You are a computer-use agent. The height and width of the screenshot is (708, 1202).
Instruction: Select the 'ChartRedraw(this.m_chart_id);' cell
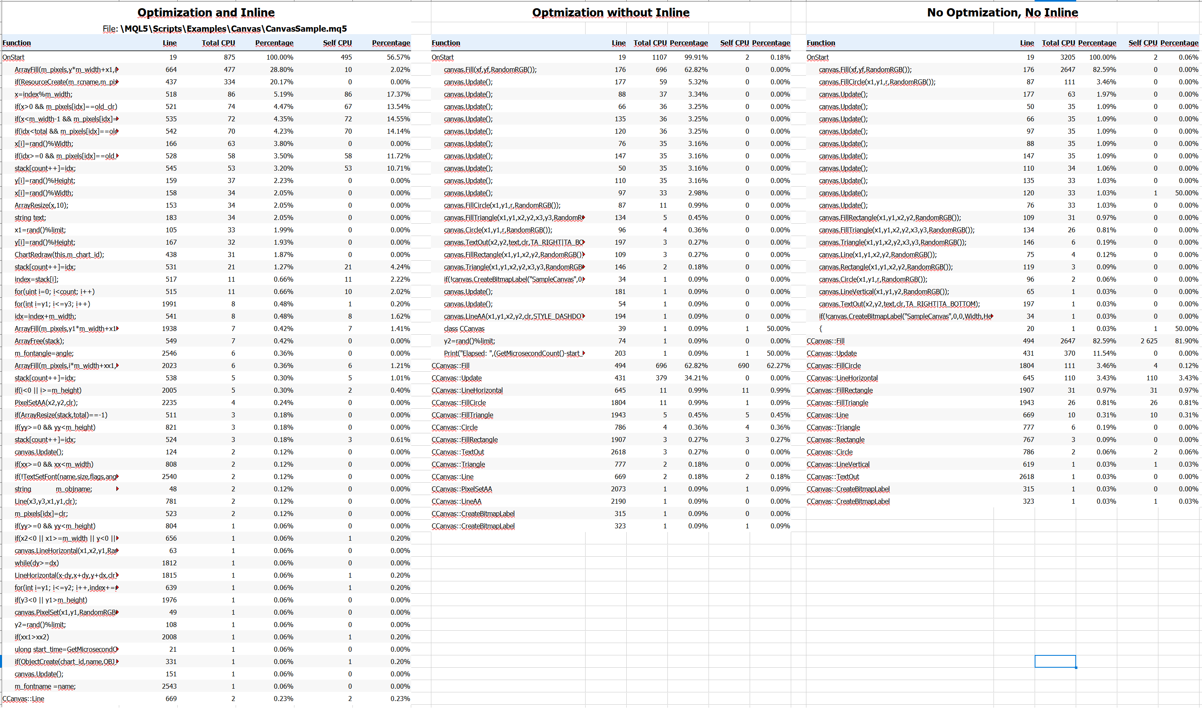pyautogui.click(x=59, y=255)
